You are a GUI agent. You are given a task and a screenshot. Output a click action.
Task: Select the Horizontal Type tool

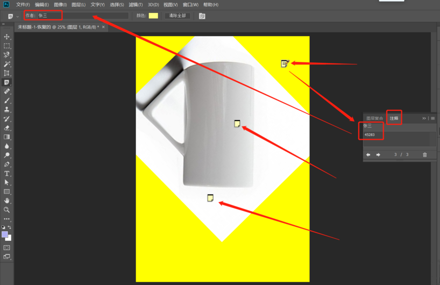(x=7, y=174)
